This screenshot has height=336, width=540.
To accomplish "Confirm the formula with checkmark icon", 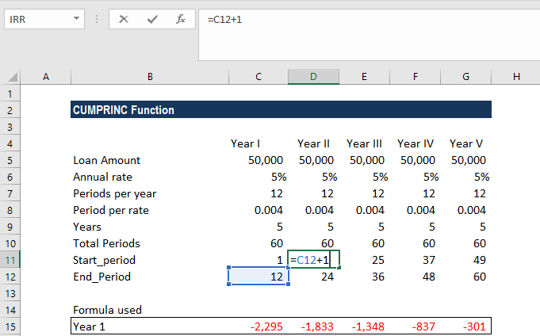I will (x=152, y=19).
